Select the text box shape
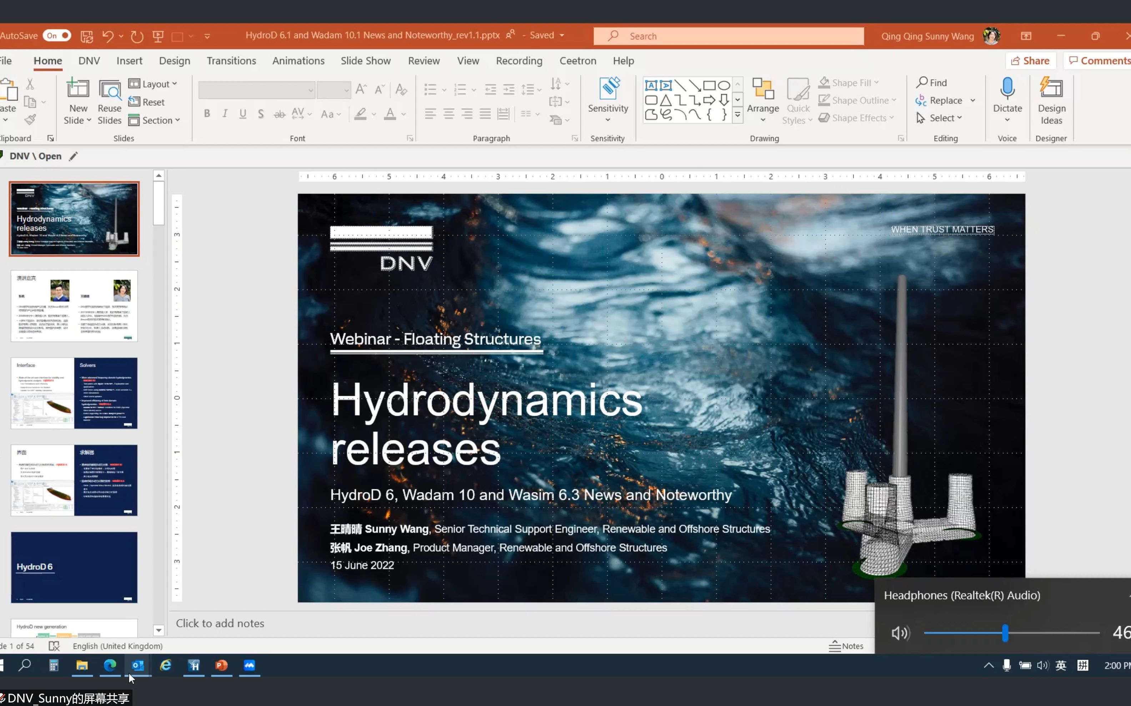This screenshot has width=1131, height=706. click(x=651, y=86)
